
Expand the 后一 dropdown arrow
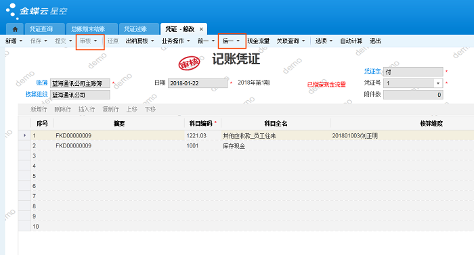(238, 41)
